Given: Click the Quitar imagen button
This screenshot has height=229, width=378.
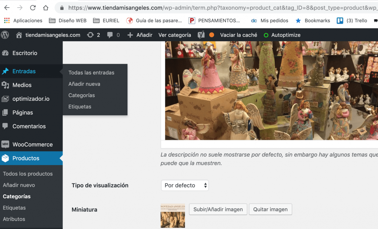Looking at the screenshot, I should tap(270, 209).
